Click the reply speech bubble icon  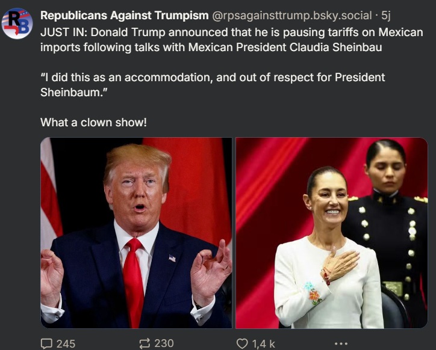click(x=46, y=343)
